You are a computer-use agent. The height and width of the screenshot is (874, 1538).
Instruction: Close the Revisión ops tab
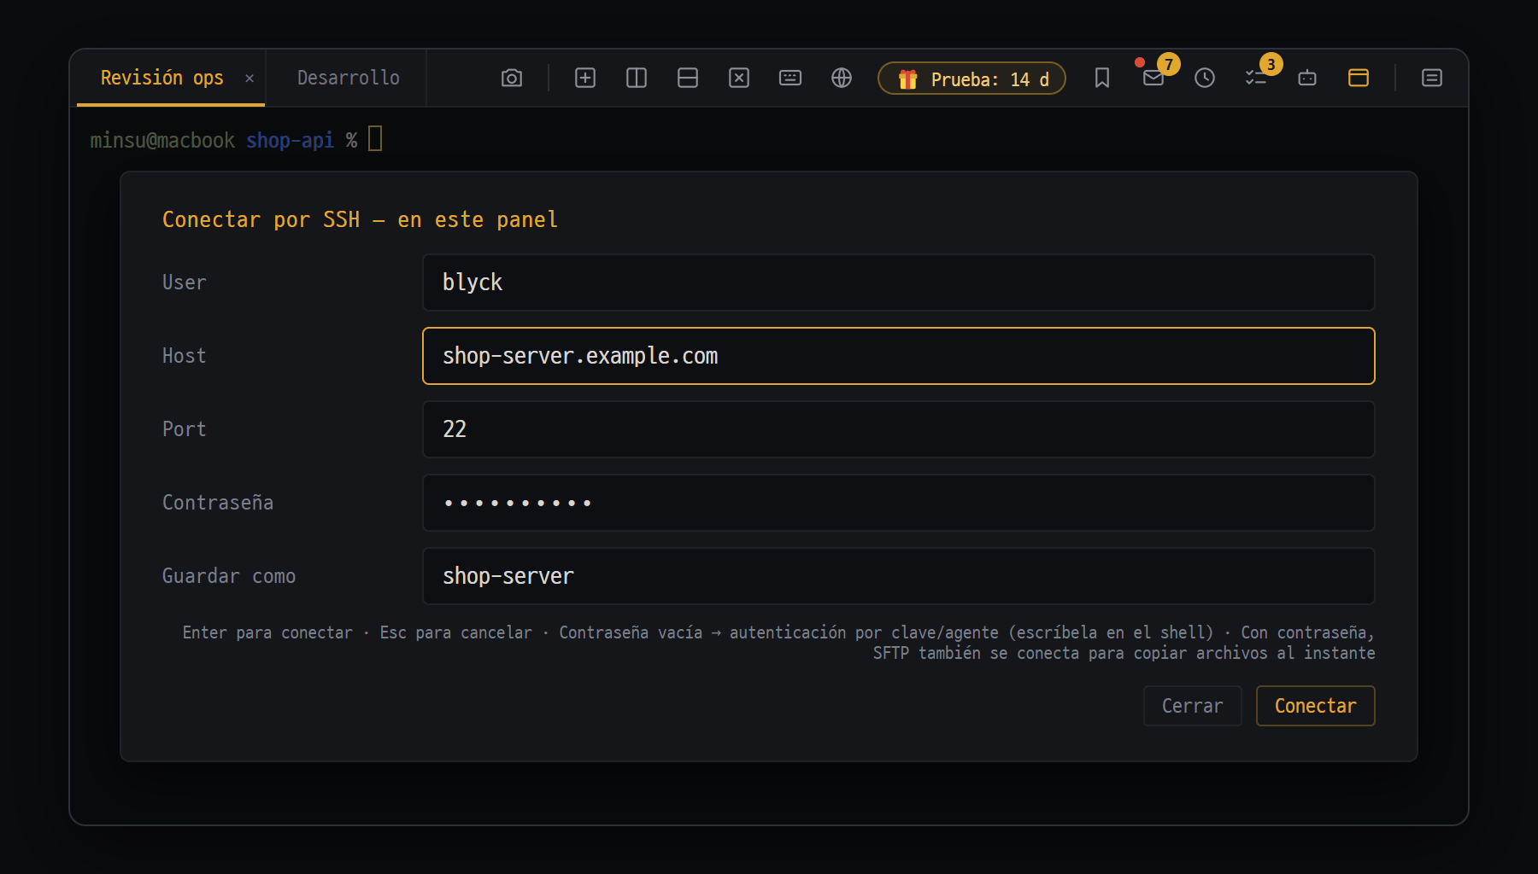tap(249, 79)
